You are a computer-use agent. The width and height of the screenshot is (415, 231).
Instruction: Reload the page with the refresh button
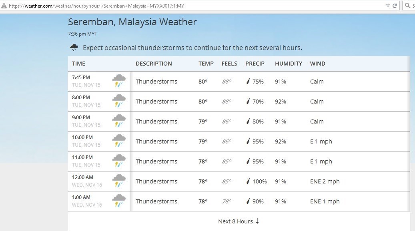(x=395, y=6)
